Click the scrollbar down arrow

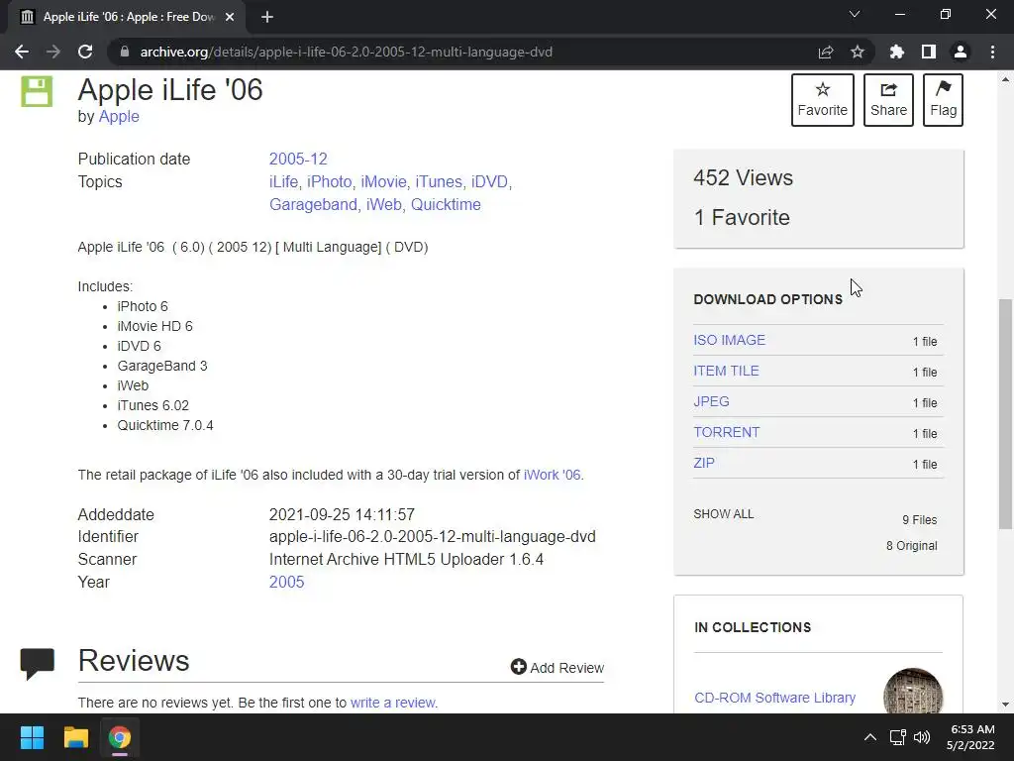click(1005, 705)
